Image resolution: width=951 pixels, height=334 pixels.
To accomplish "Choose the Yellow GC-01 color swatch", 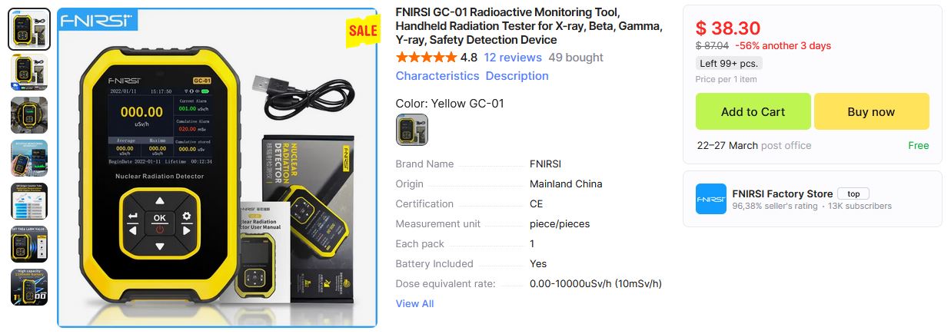I will [x=412, y=130].
